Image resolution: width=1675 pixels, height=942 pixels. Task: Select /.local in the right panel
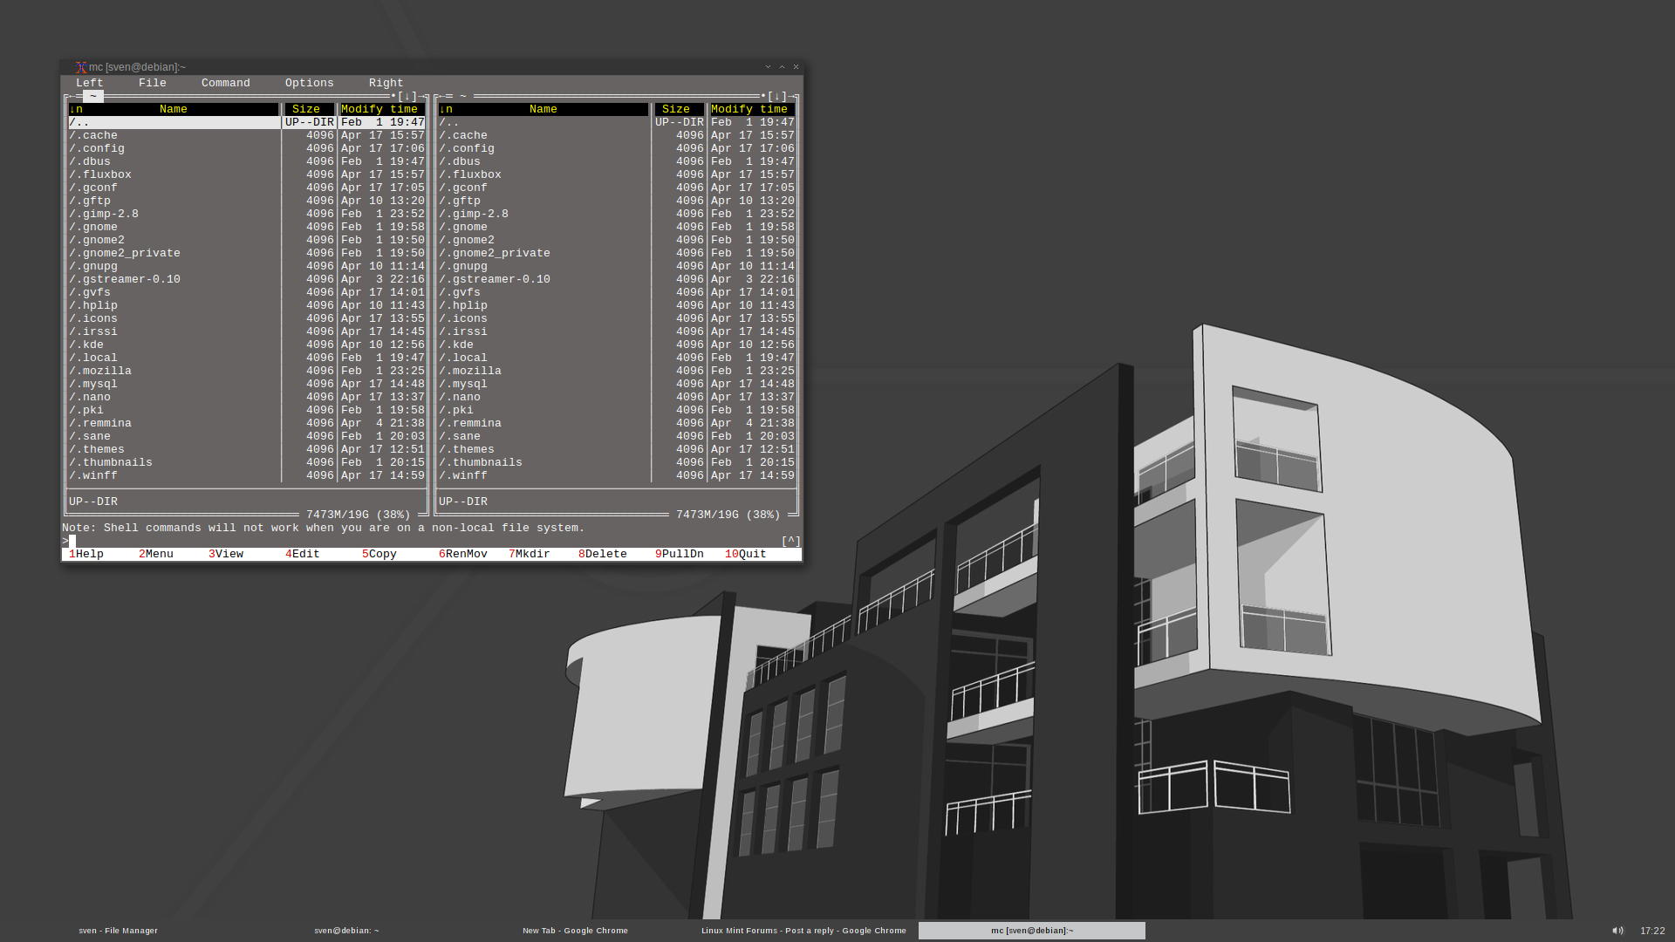pos(617,358)
